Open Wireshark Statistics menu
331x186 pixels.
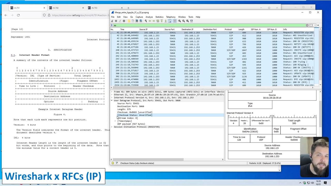click(159, 17)
